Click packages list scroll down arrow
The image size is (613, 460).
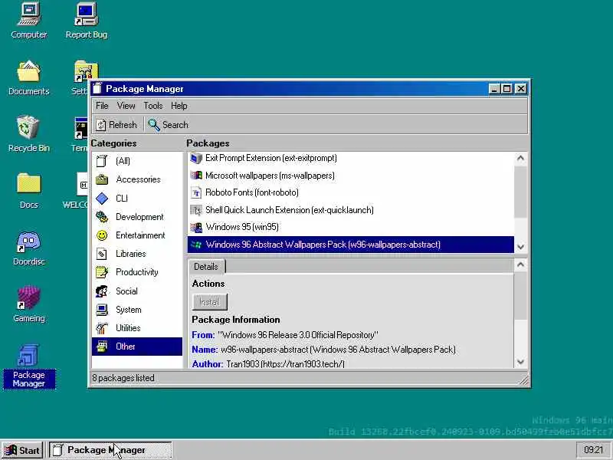tap(520, 247)
